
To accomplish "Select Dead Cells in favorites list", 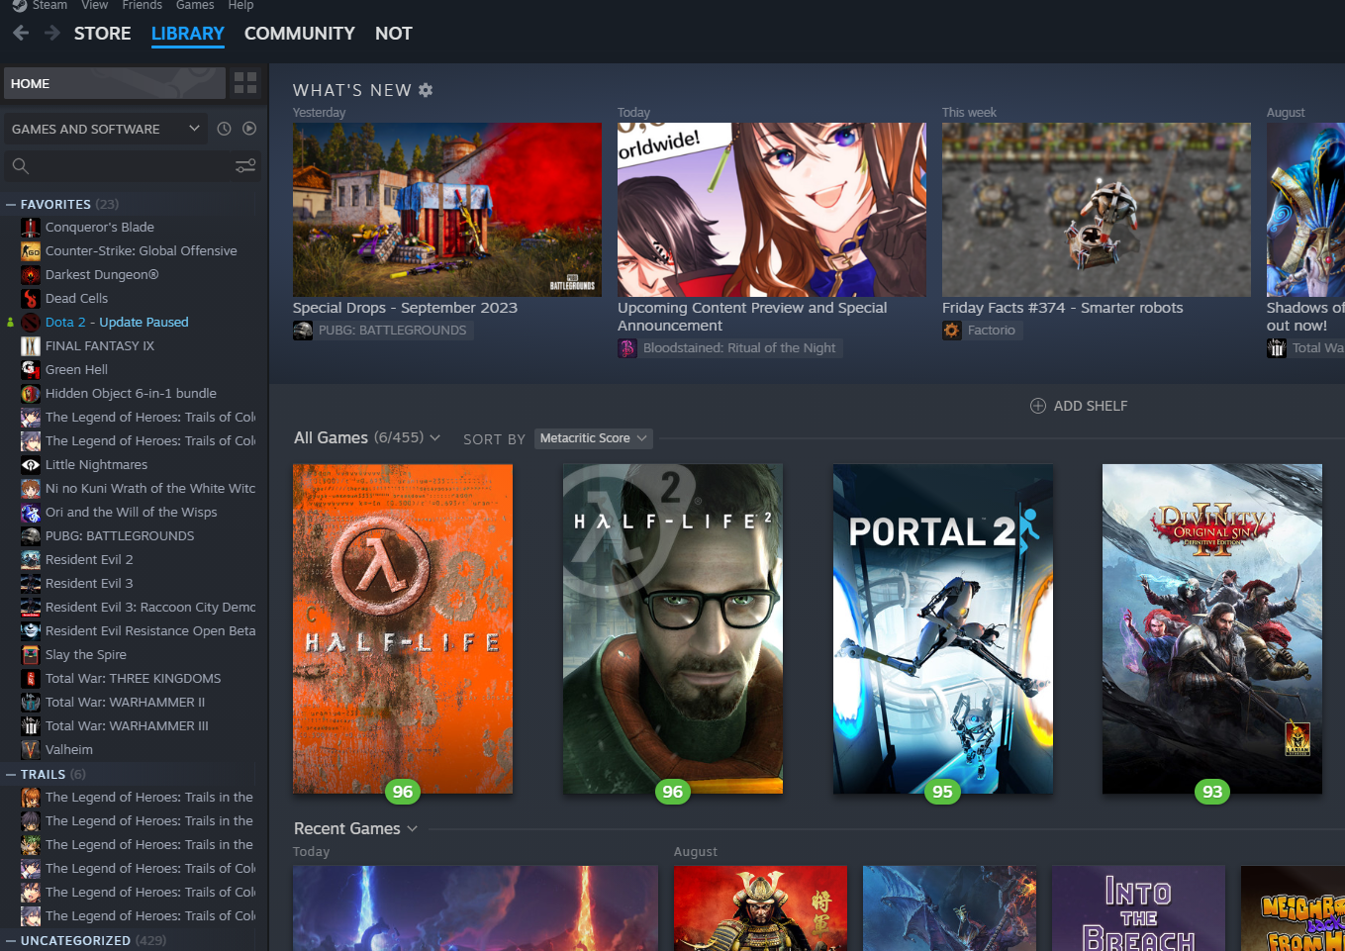I will [x=76, y=298].
